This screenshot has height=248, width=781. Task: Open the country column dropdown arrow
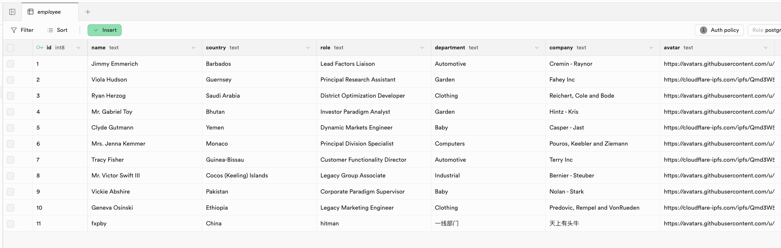[308, 48]
